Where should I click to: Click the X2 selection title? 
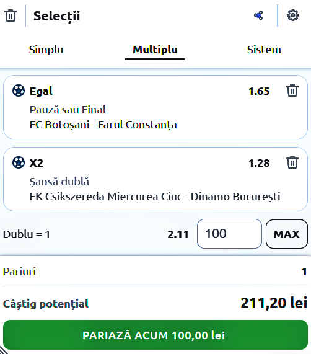click(37, 163)
